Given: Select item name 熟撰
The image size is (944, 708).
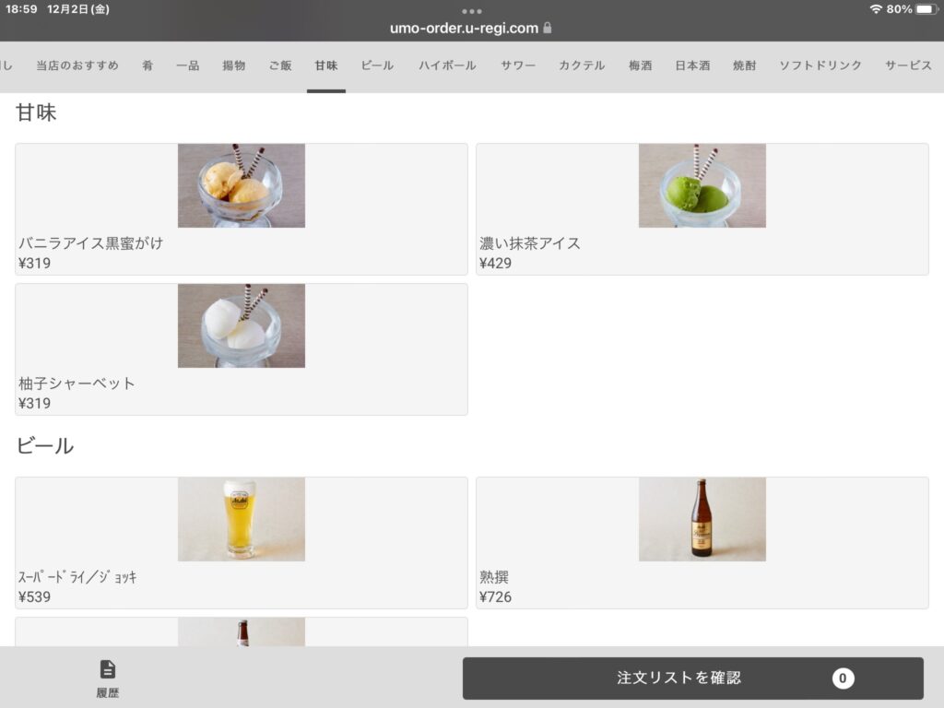Looking at the screenshot, I should click(x=494, y=577).
